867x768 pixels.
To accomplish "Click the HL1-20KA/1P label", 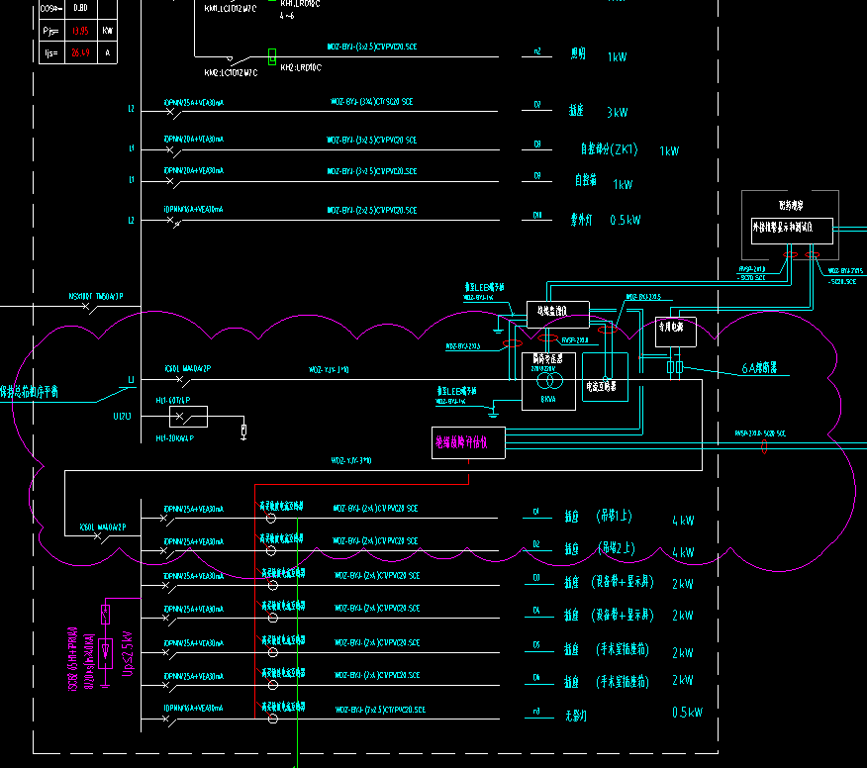I will 175,438.
